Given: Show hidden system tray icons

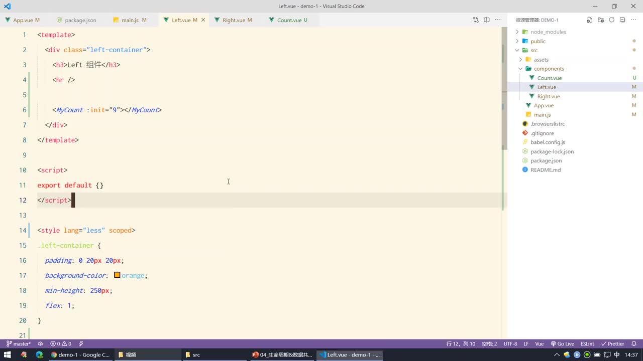Looking at the screenshot, I should tap(558, 354).
